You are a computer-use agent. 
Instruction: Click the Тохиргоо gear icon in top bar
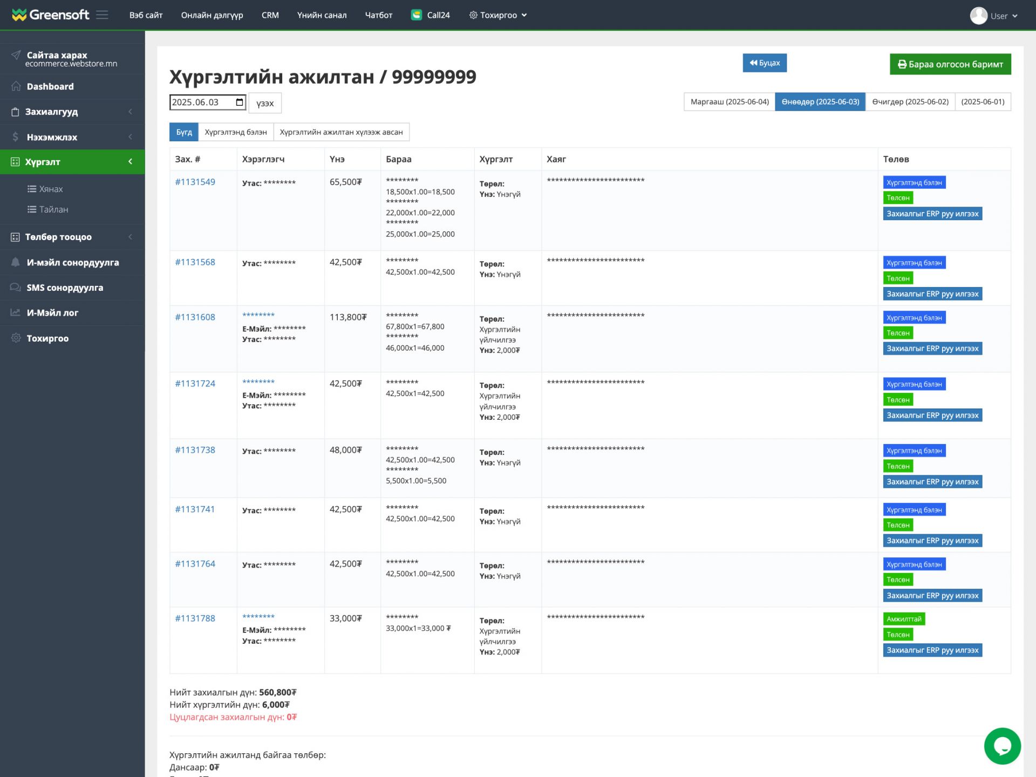473,15
